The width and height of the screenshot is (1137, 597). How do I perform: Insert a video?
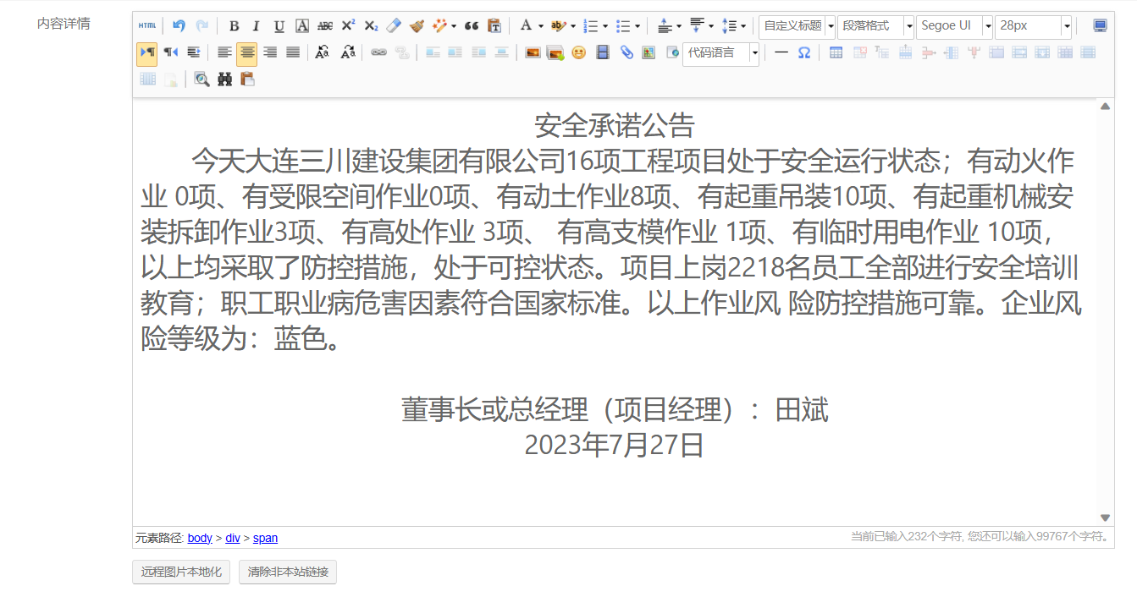(603, 52)
